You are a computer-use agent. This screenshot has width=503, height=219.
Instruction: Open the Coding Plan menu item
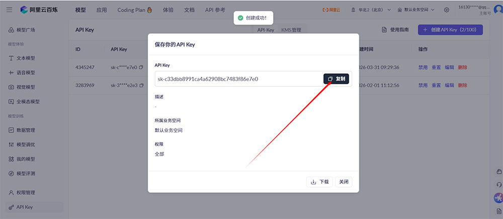pos(135,10)
